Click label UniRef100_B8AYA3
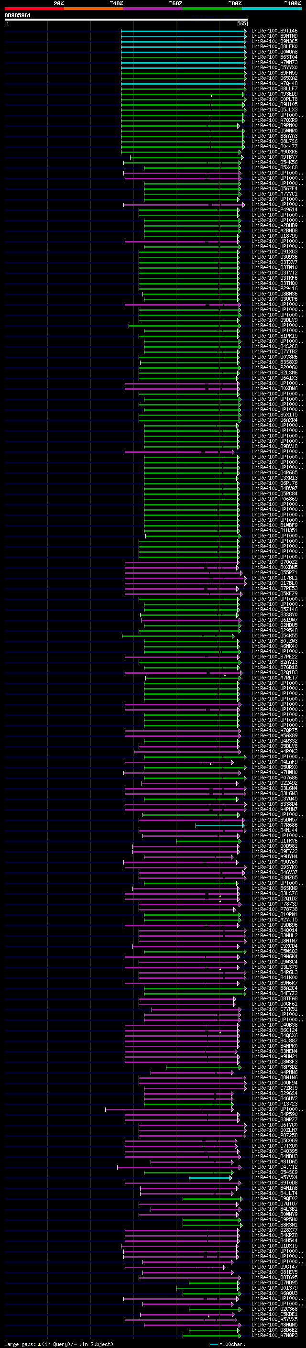The width and height of the screenshot is (306, 1348). tap(274, 136)
